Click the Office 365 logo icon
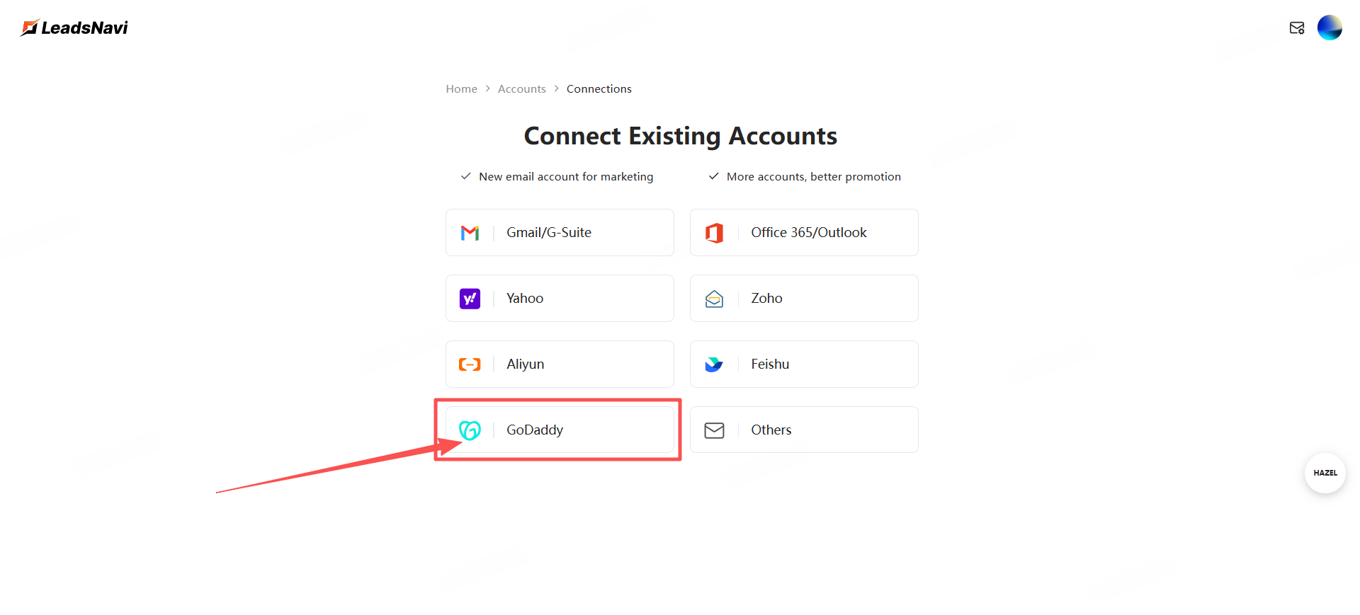The width and height of the screenshot is (1360, 615). tap(714, 233)
